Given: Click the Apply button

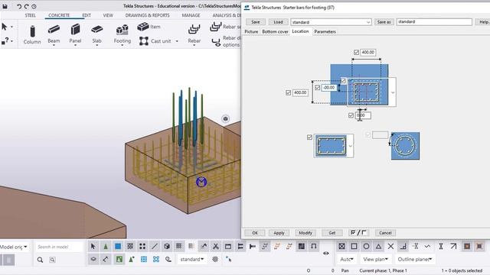Looking at the screenshot, I should click(279, 233).
